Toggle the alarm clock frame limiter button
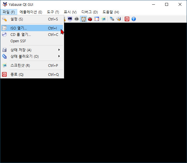This screenshot has height=163, width=187. 84,19
